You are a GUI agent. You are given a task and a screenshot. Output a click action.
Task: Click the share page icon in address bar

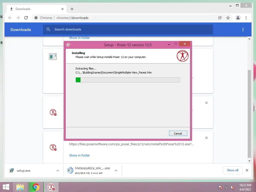(220, 18)
